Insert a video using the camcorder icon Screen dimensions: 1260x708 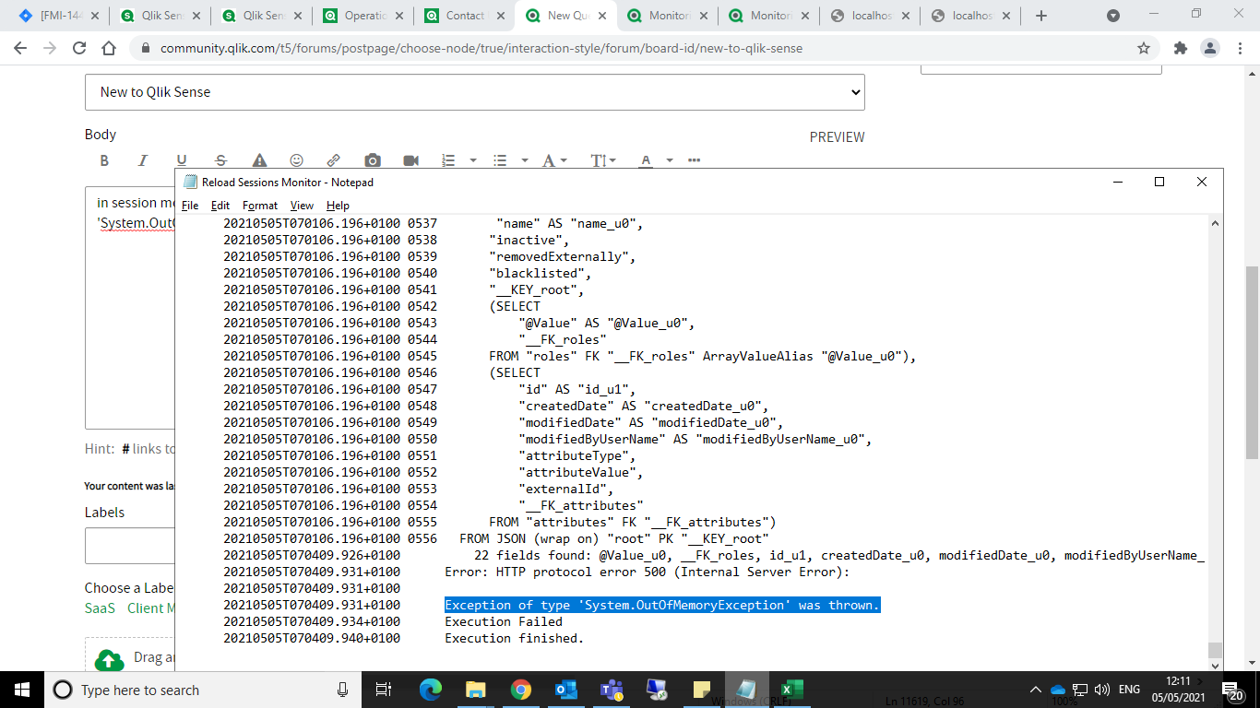coord(410,160)
